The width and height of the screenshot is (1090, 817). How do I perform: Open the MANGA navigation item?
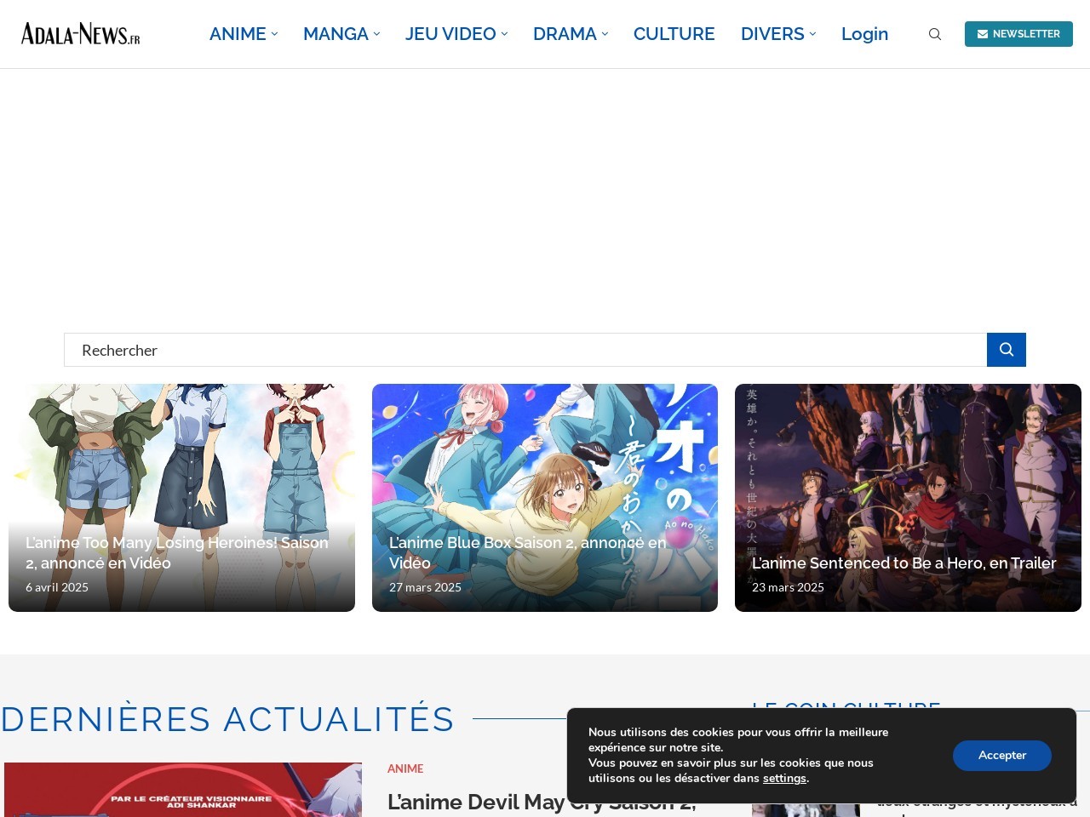pyautogui.click(x=336, y=34)
